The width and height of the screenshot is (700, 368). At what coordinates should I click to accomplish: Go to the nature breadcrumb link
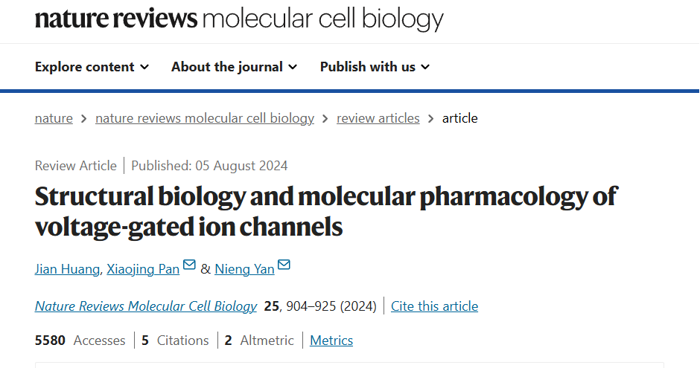click(x=54, y=118)
